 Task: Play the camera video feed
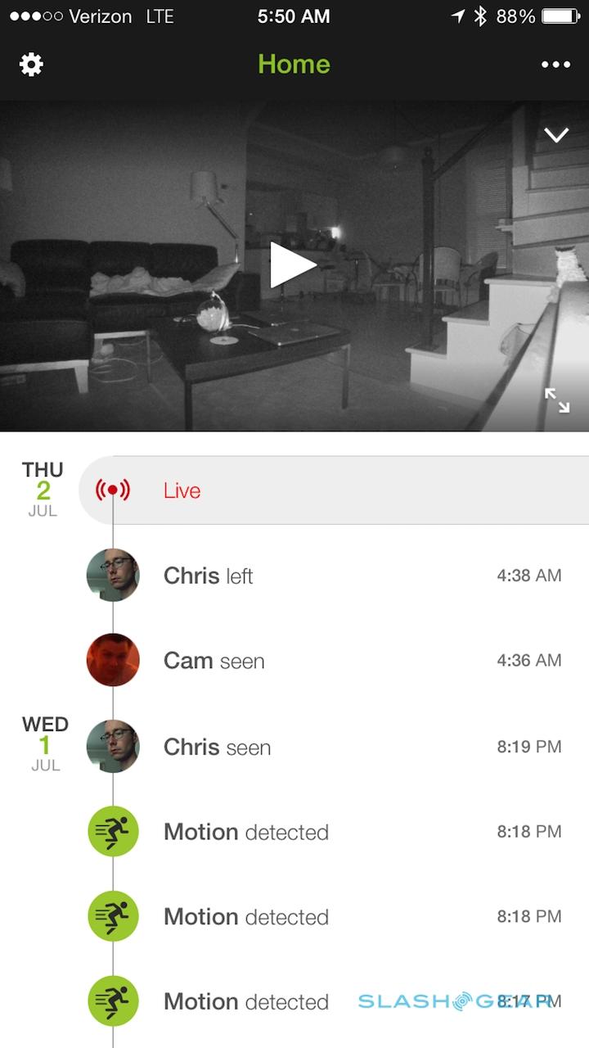tap(293, 264)
